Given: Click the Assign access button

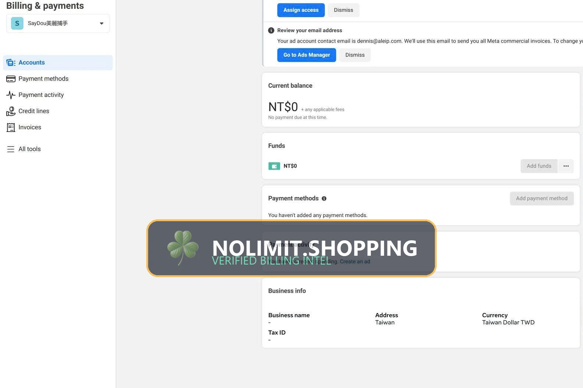Looking at the screenshot, I should [301, 10].
